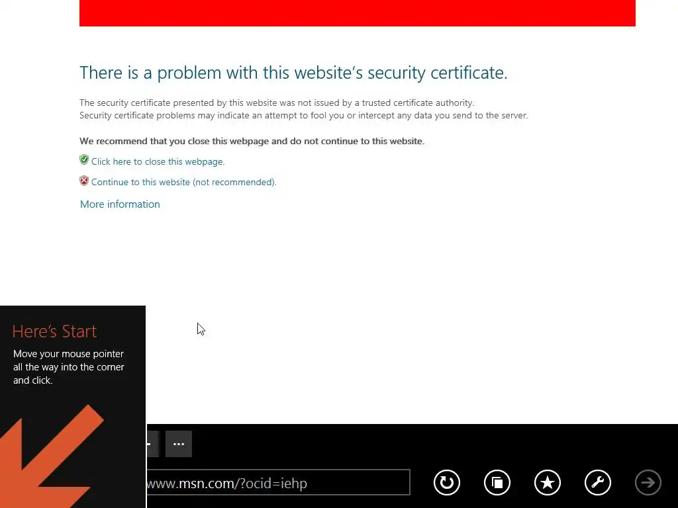This screenshot has height=508, width=678.
Task: Click the Forward arrow icon
Action: click(648, 482)
